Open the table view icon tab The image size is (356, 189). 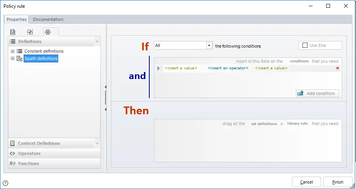(x=13, y=32)
